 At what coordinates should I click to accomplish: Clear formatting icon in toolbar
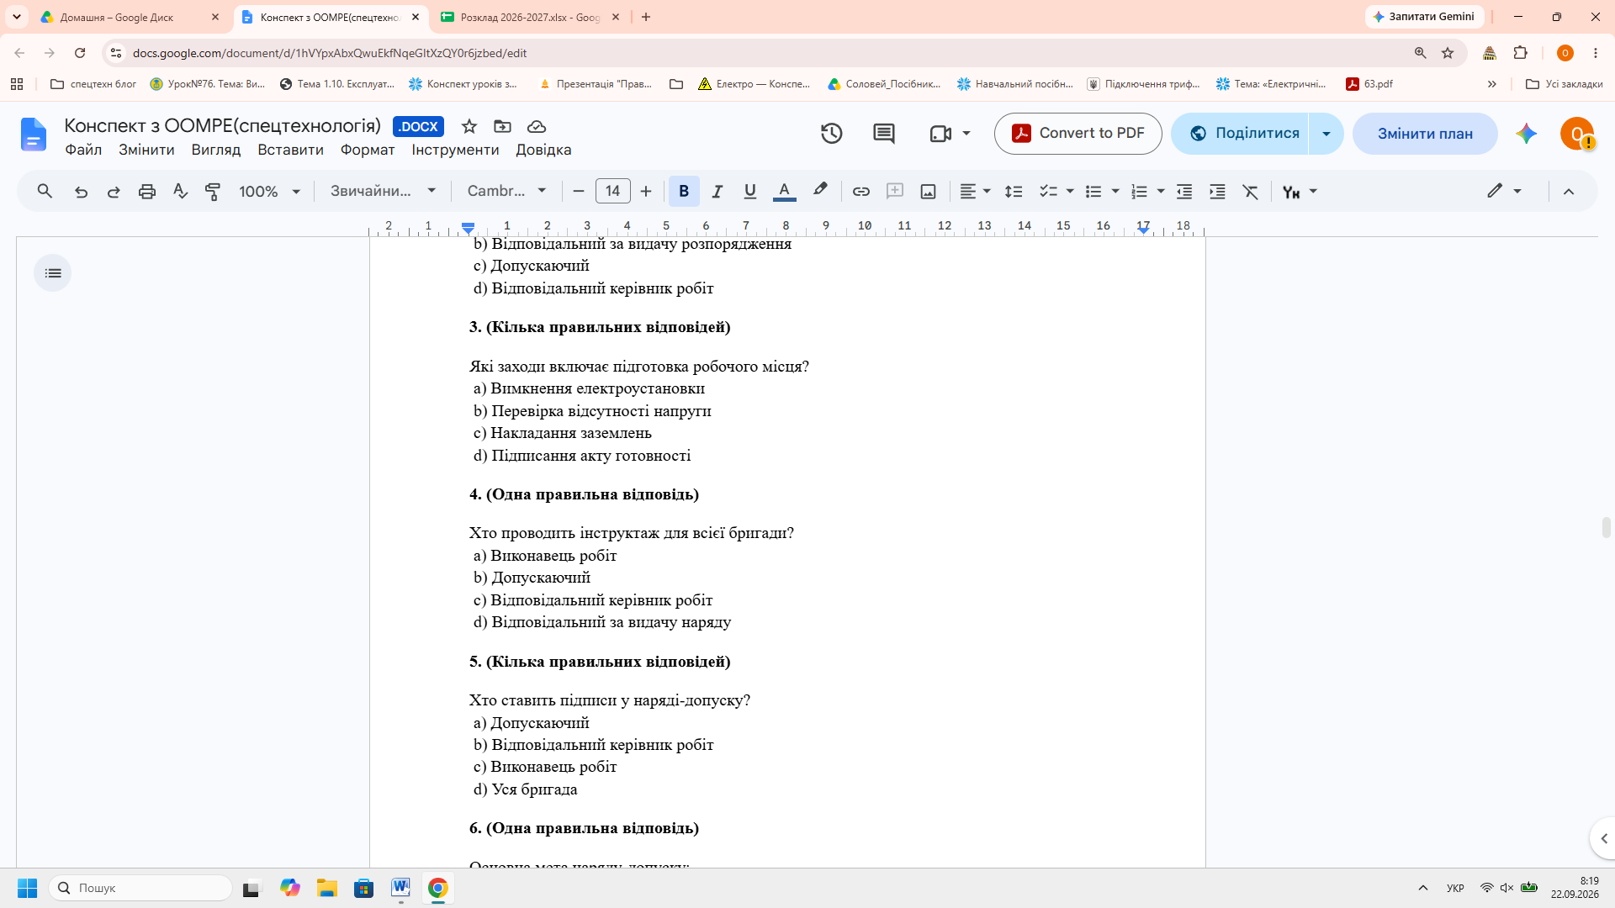(x=1251, y=192)
